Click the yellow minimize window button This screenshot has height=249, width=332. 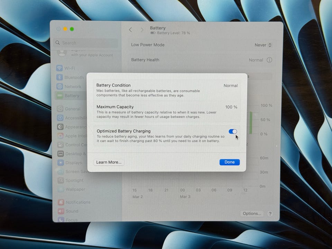tap(65, 29)
